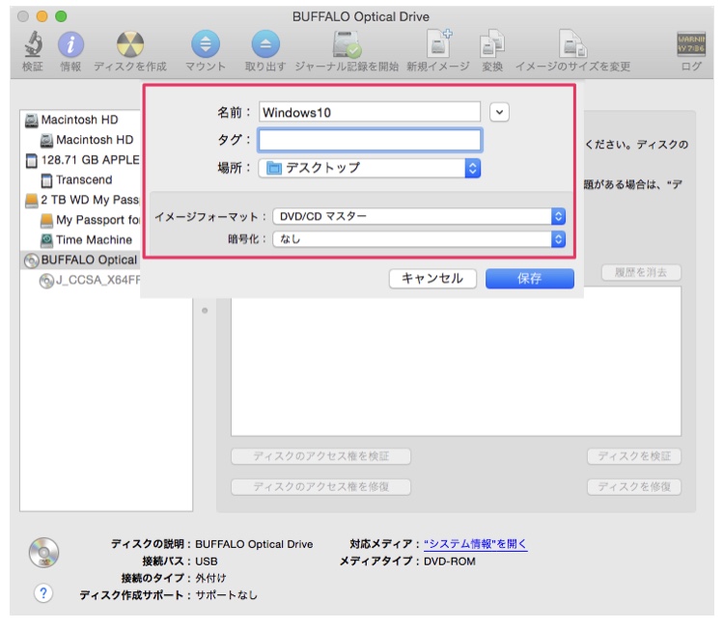Click the Save (保存) button
The height and width of the screenshot is (629, 723).
tap(529, 279)
